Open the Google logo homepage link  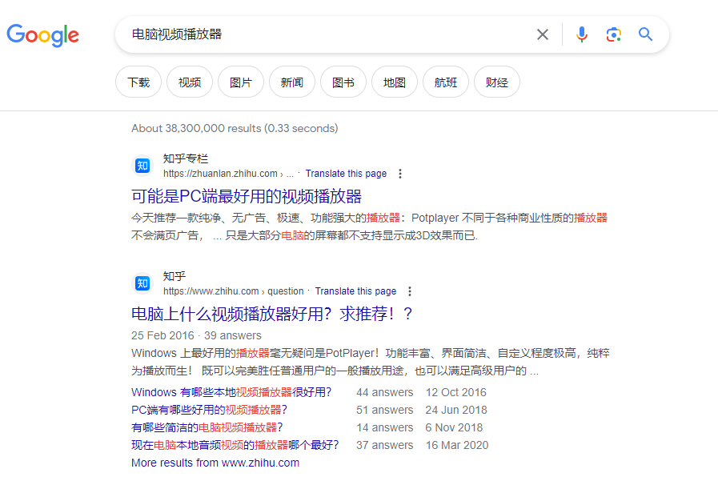pyautogui.click(x=43, y=35)
